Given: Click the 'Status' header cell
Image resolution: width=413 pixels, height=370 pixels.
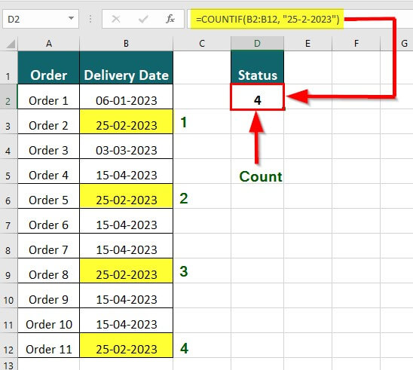Looking at the screenshot, I should 257,67.
